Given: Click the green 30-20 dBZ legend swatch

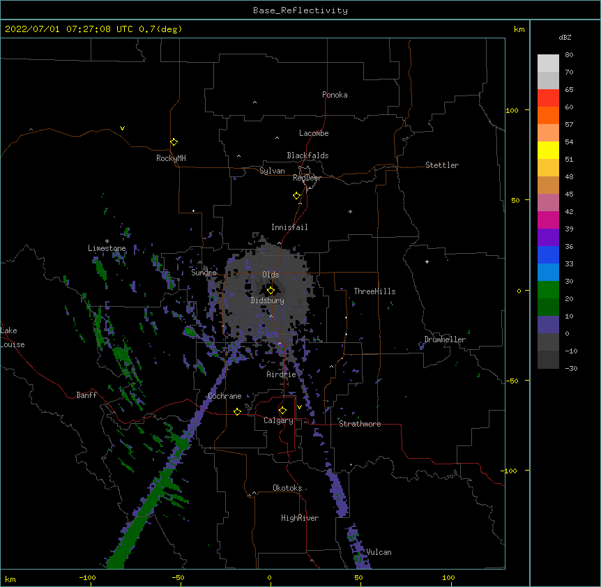Looking at the screenshot, I should (x=548, y=290).
